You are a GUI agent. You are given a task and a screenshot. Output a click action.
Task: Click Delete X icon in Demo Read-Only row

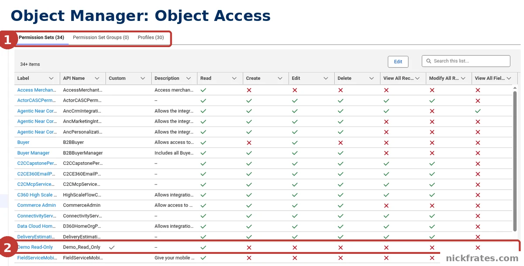pos(341,247)
